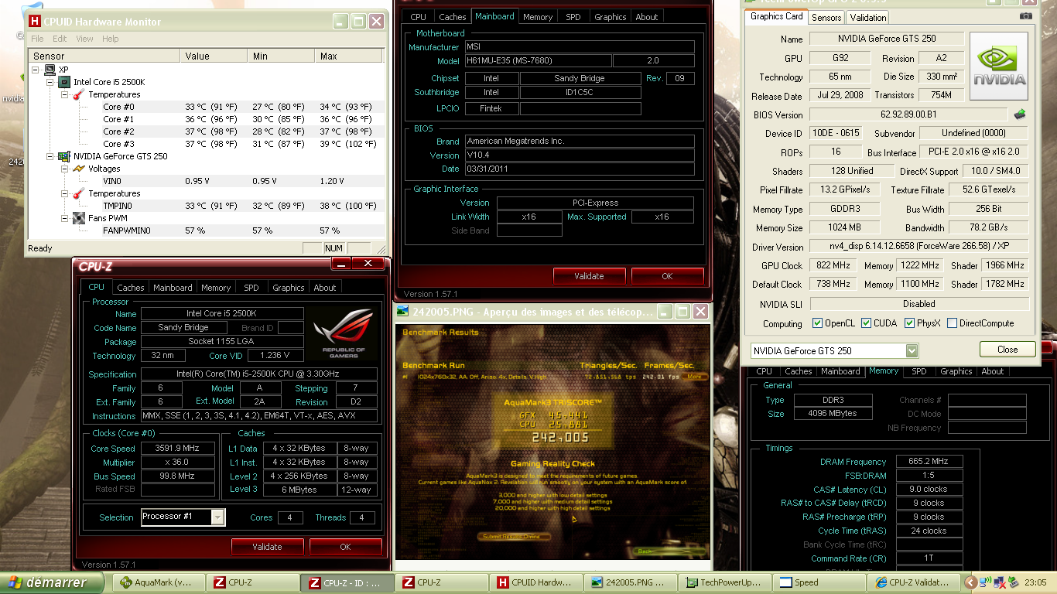1057x594 pixels.
Task: Click Validate in CPU-Z Mainboard window
Action: pos(590,276)
